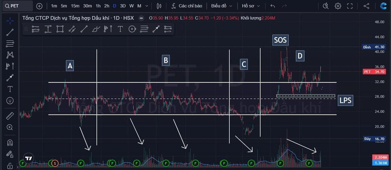Pick rectangle tool in favorites toolbar
The width and height of the screenshot is (391, 170).
click(60, 29)
